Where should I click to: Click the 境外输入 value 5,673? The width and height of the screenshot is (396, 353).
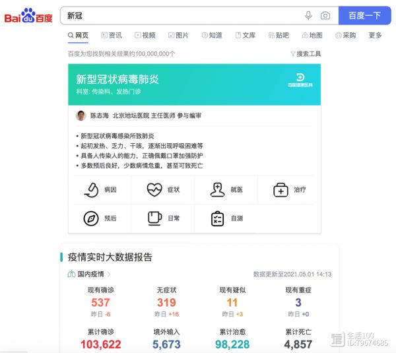click(166, 344)
